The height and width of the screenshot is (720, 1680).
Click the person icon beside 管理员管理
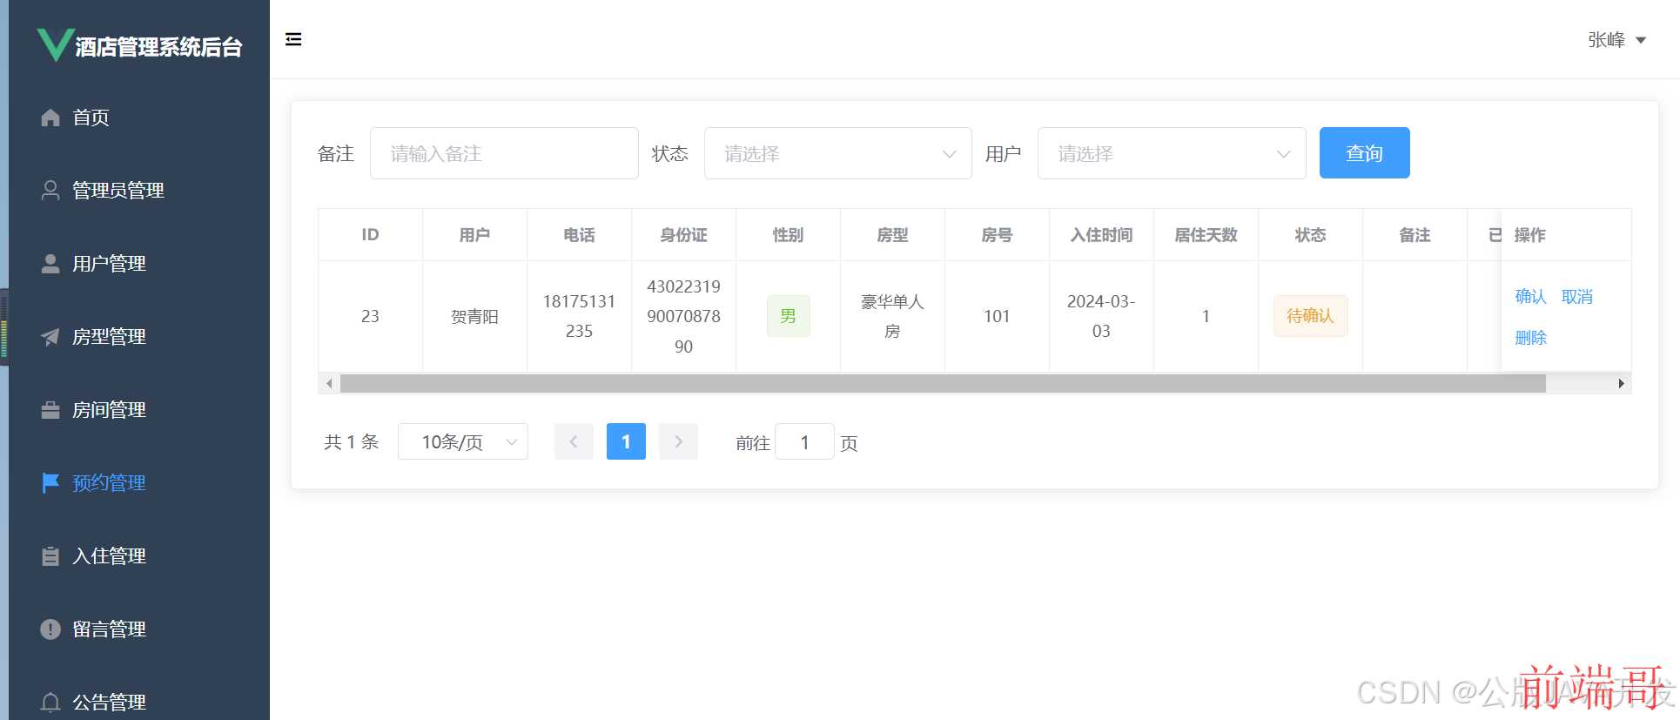[x=50, y=191]
